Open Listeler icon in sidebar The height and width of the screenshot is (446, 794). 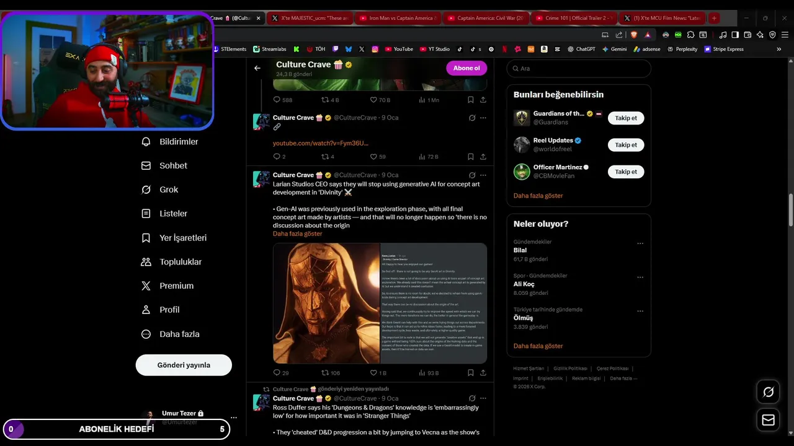(146, 214)
